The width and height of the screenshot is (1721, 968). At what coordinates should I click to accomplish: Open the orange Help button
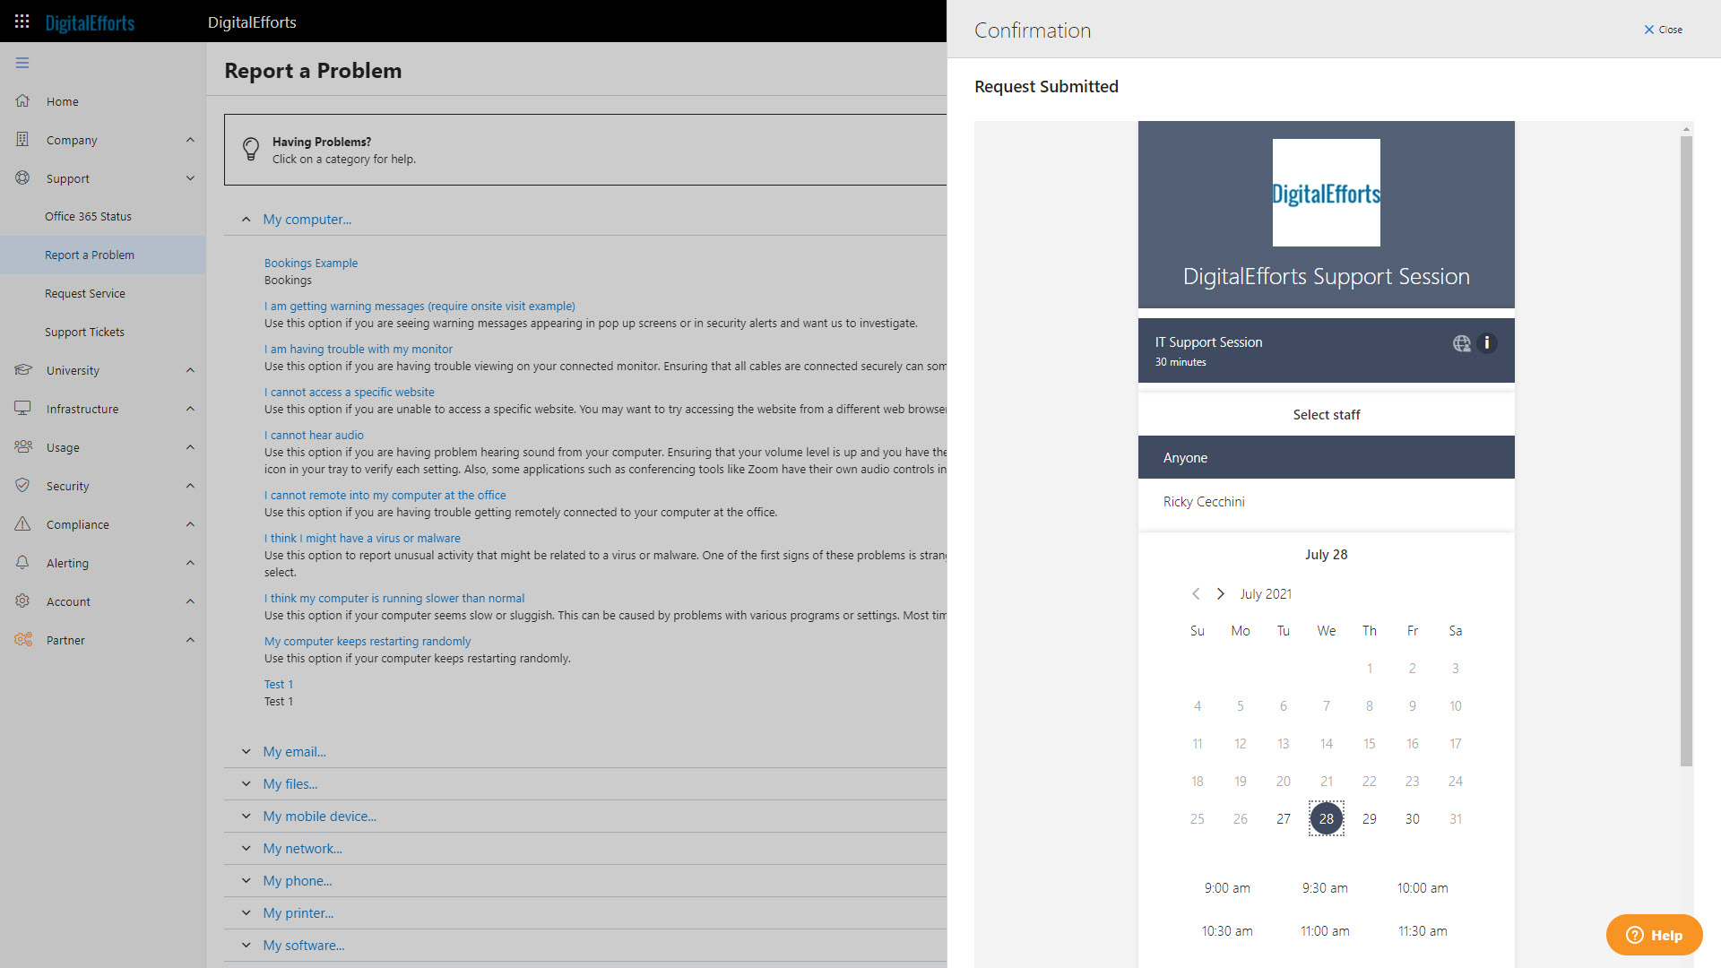click(x=1655, y=935)
